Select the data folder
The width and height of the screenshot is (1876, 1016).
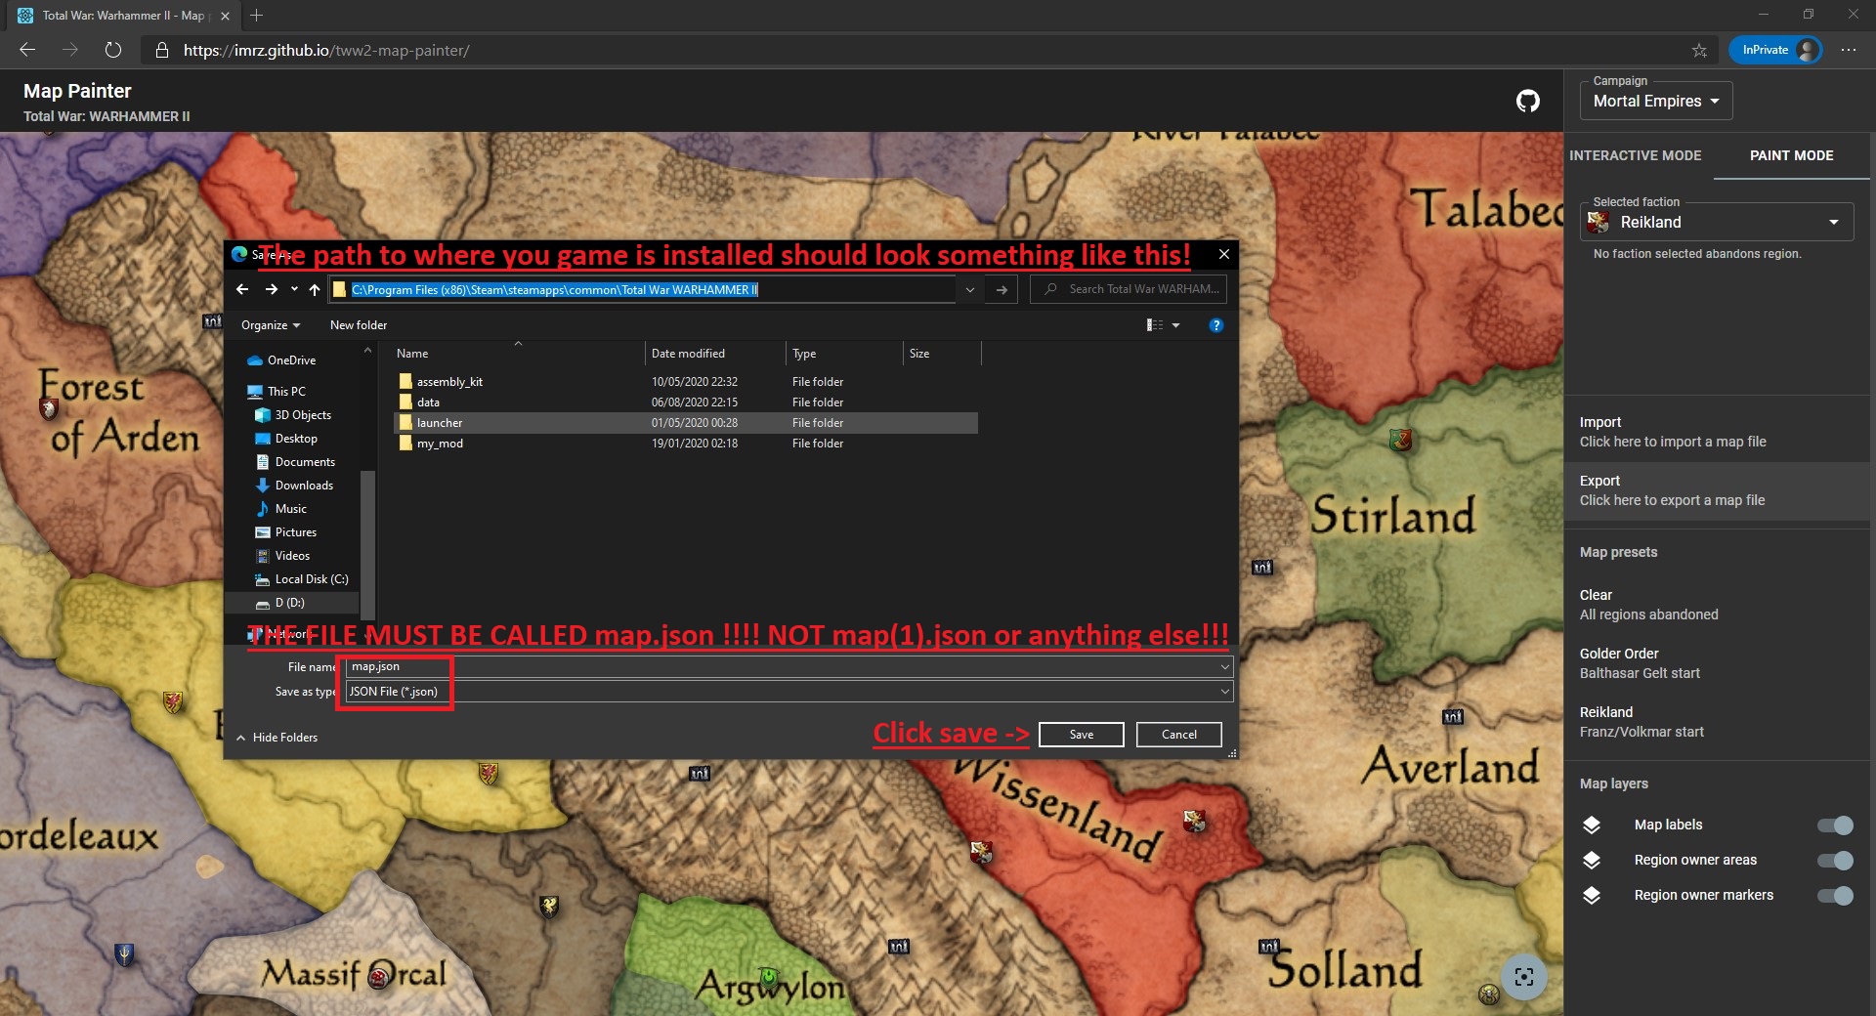click(x=686, y=402)
